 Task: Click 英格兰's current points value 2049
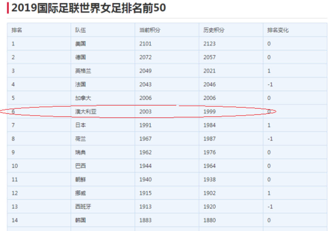tap(146, 71)
